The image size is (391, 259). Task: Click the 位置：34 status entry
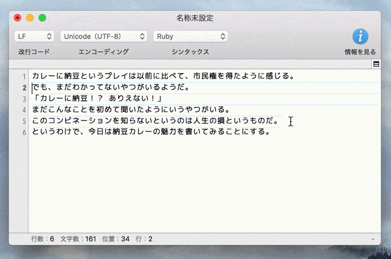[x=116, y=239]
